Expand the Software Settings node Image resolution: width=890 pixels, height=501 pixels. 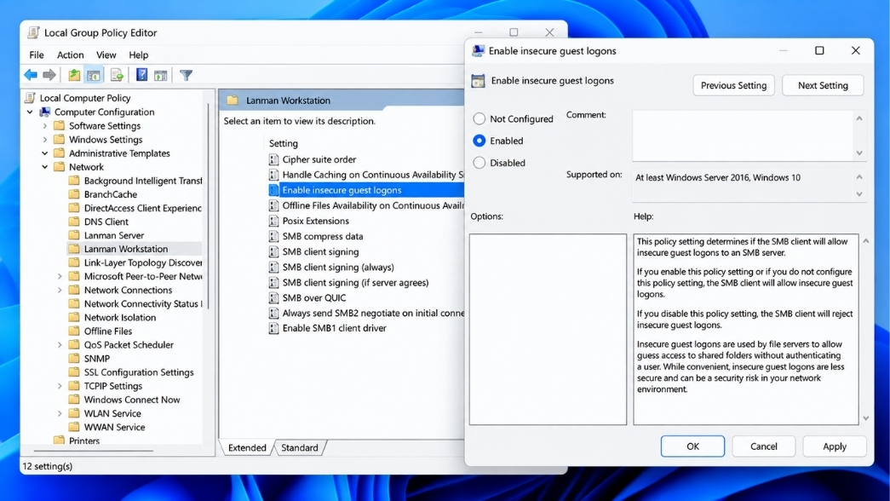[x=45, y=125]
